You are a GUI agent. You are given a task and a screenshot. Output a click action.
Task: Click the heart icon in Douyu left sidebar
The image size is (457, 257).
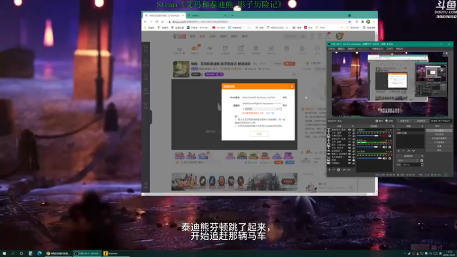pos(146,47)
